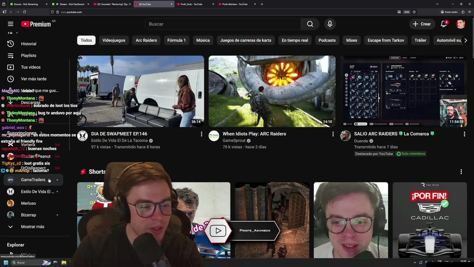Open When Idiots Play: ARC Raiders title
Viewport: 474px width, 267px height.
[x=254, y=134]
